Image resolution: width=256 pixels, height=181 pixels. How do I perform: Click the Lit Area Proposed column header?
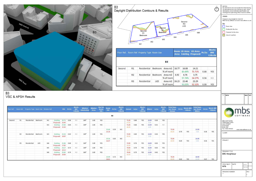tap(195, 53)
